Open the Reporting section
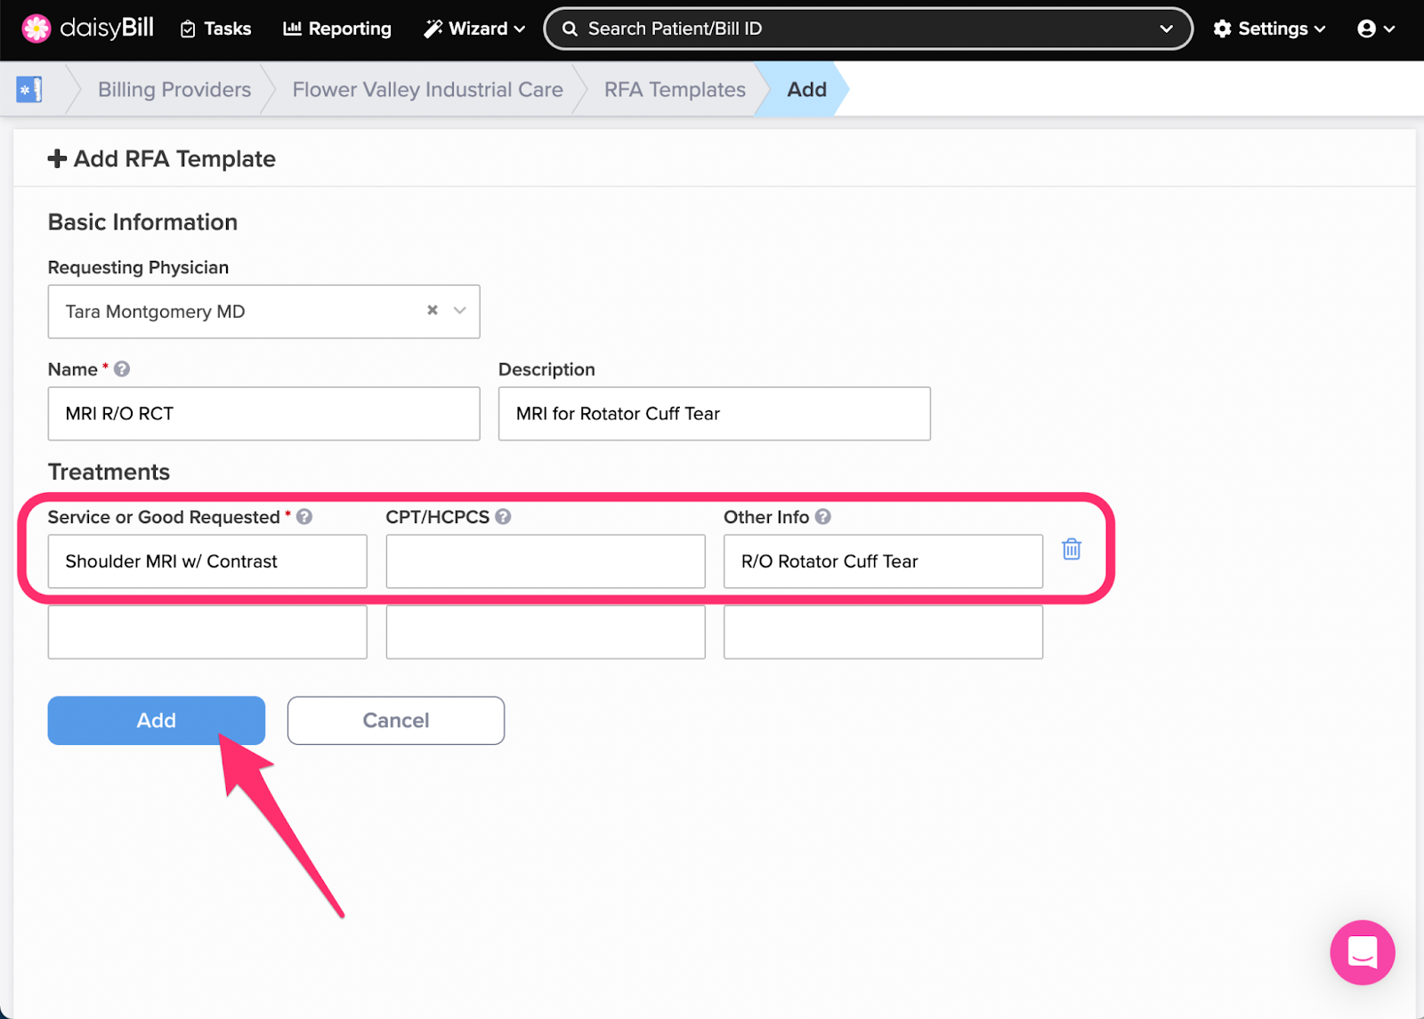This screenshot has width=1424, height=1019. pos(337,28)
